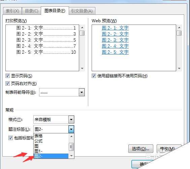Screen dimensions: 190x169
Task: Click the label list scroll-down arrow
Action: pos(71,156)
